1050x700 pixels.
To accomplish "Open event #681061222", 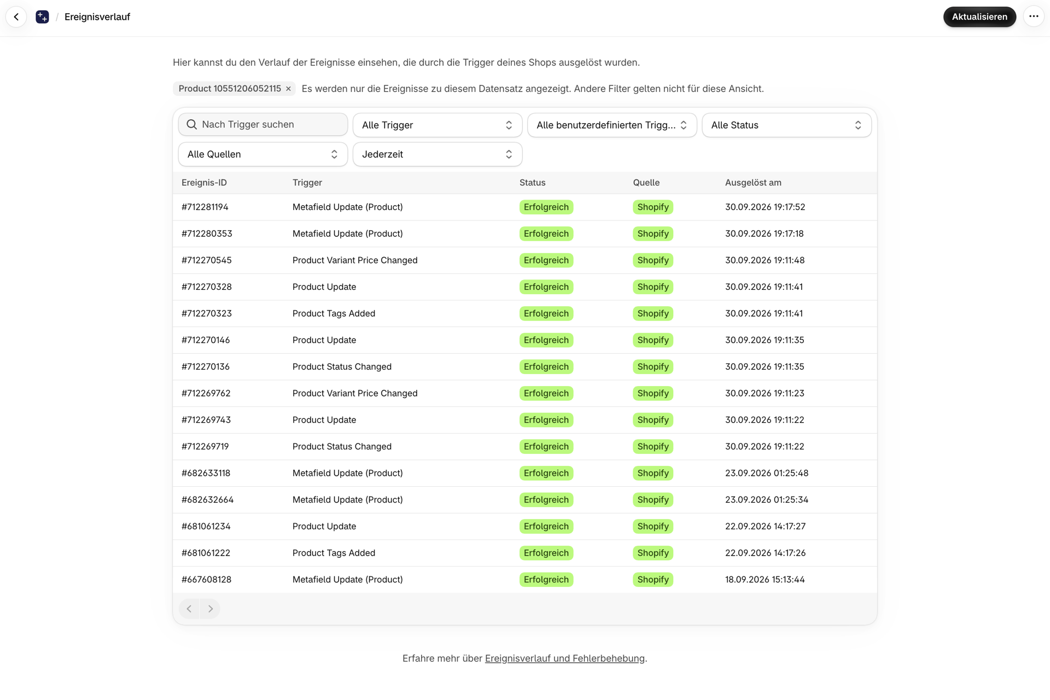I will [x=525, y=553].
